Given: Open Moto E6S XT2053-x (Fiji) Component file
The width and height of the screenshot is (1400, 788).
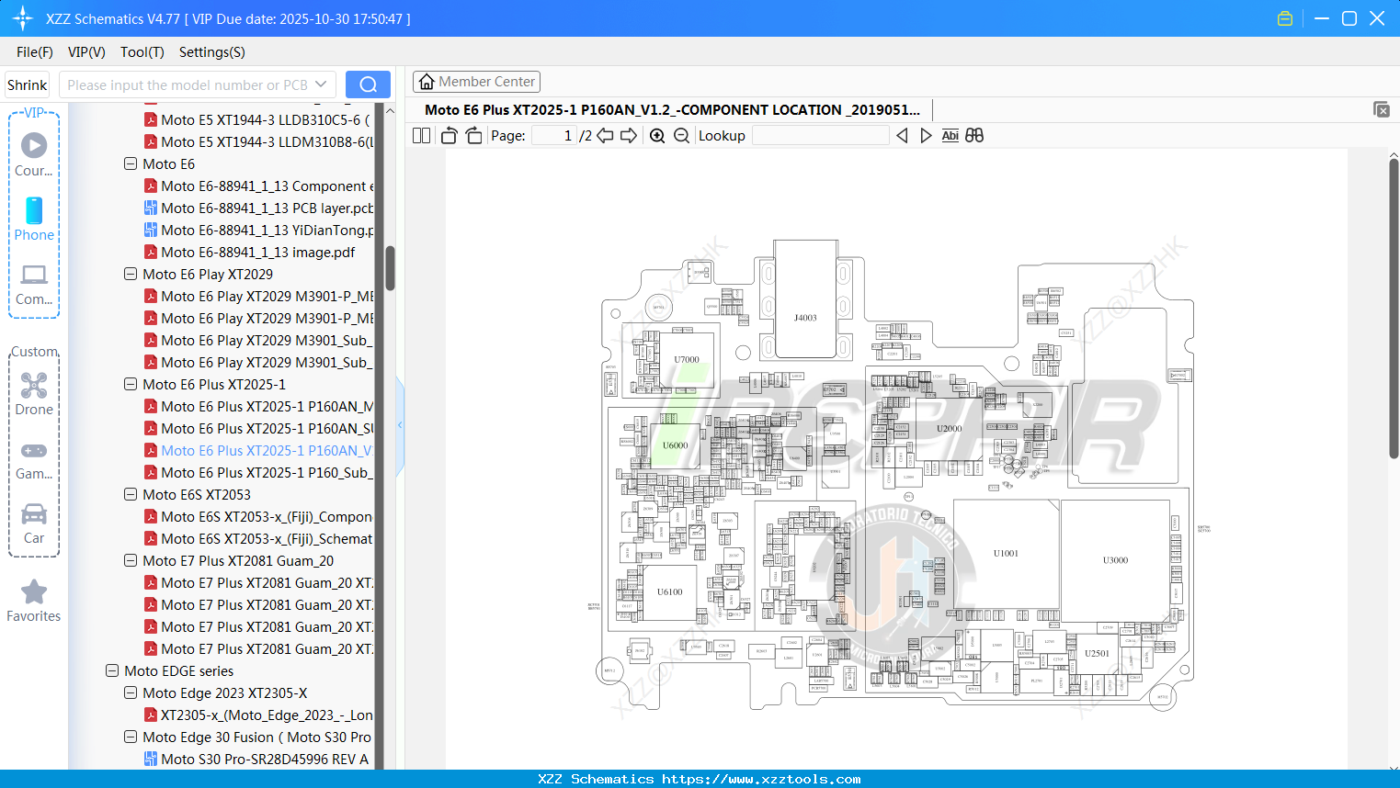Looking at the screenshot, I should point(258,517).
